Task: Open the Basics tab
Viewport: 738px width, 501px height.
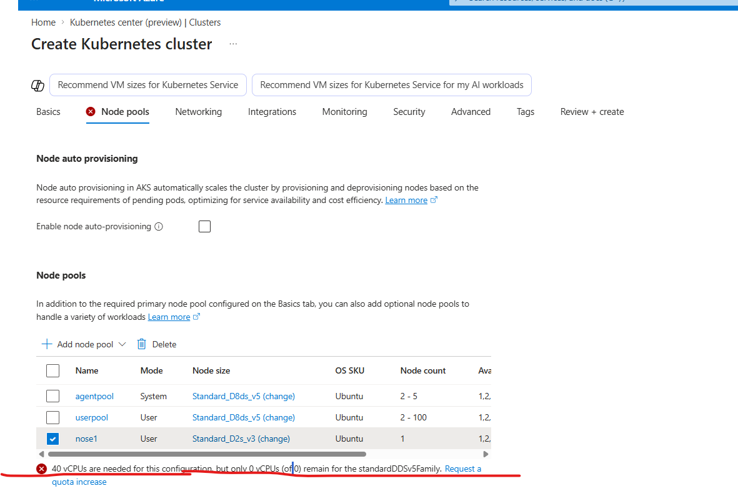Action: pyautogui.click(x=49, y=112)
